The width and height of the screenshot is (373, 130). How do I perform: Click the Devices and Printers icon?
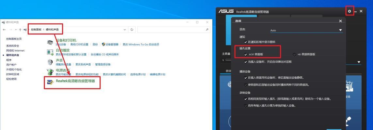pos(50,43)
